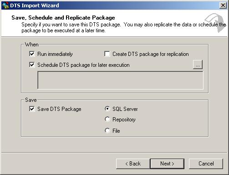Cancel the import wizard
Viewport: 229px width, 175px height.
(x=206, y=164)
